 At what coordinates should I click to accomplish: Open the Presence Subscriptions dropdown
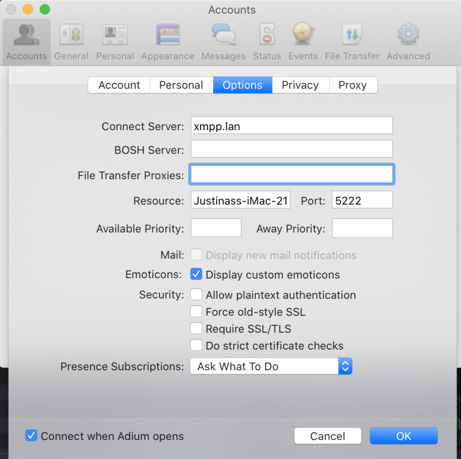point(271,366)
